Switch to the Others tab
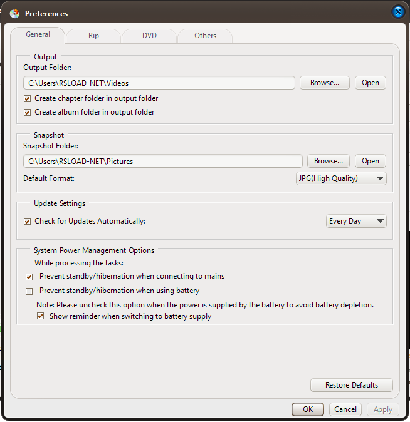The height and width of the screenshot is (422, 410). click(205, 36)
